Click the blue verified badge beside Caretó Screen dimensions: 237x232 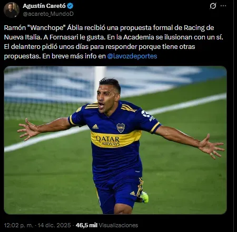coord(71,6)
